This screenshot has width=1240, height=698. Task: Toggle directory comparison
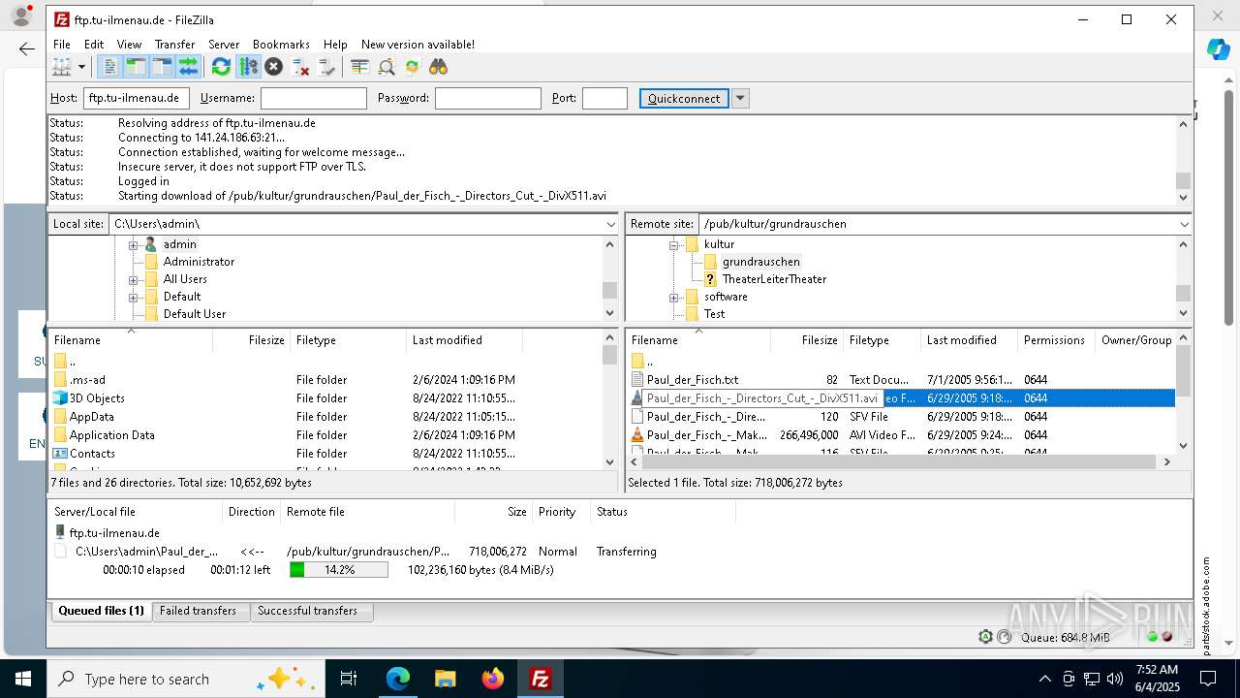[386, 67]
